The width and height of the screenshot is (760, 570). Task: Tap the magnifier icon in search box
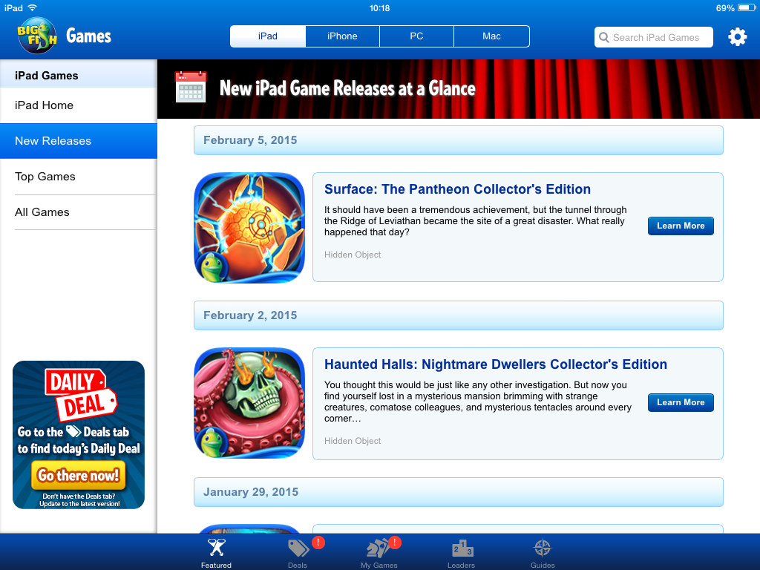604,37
